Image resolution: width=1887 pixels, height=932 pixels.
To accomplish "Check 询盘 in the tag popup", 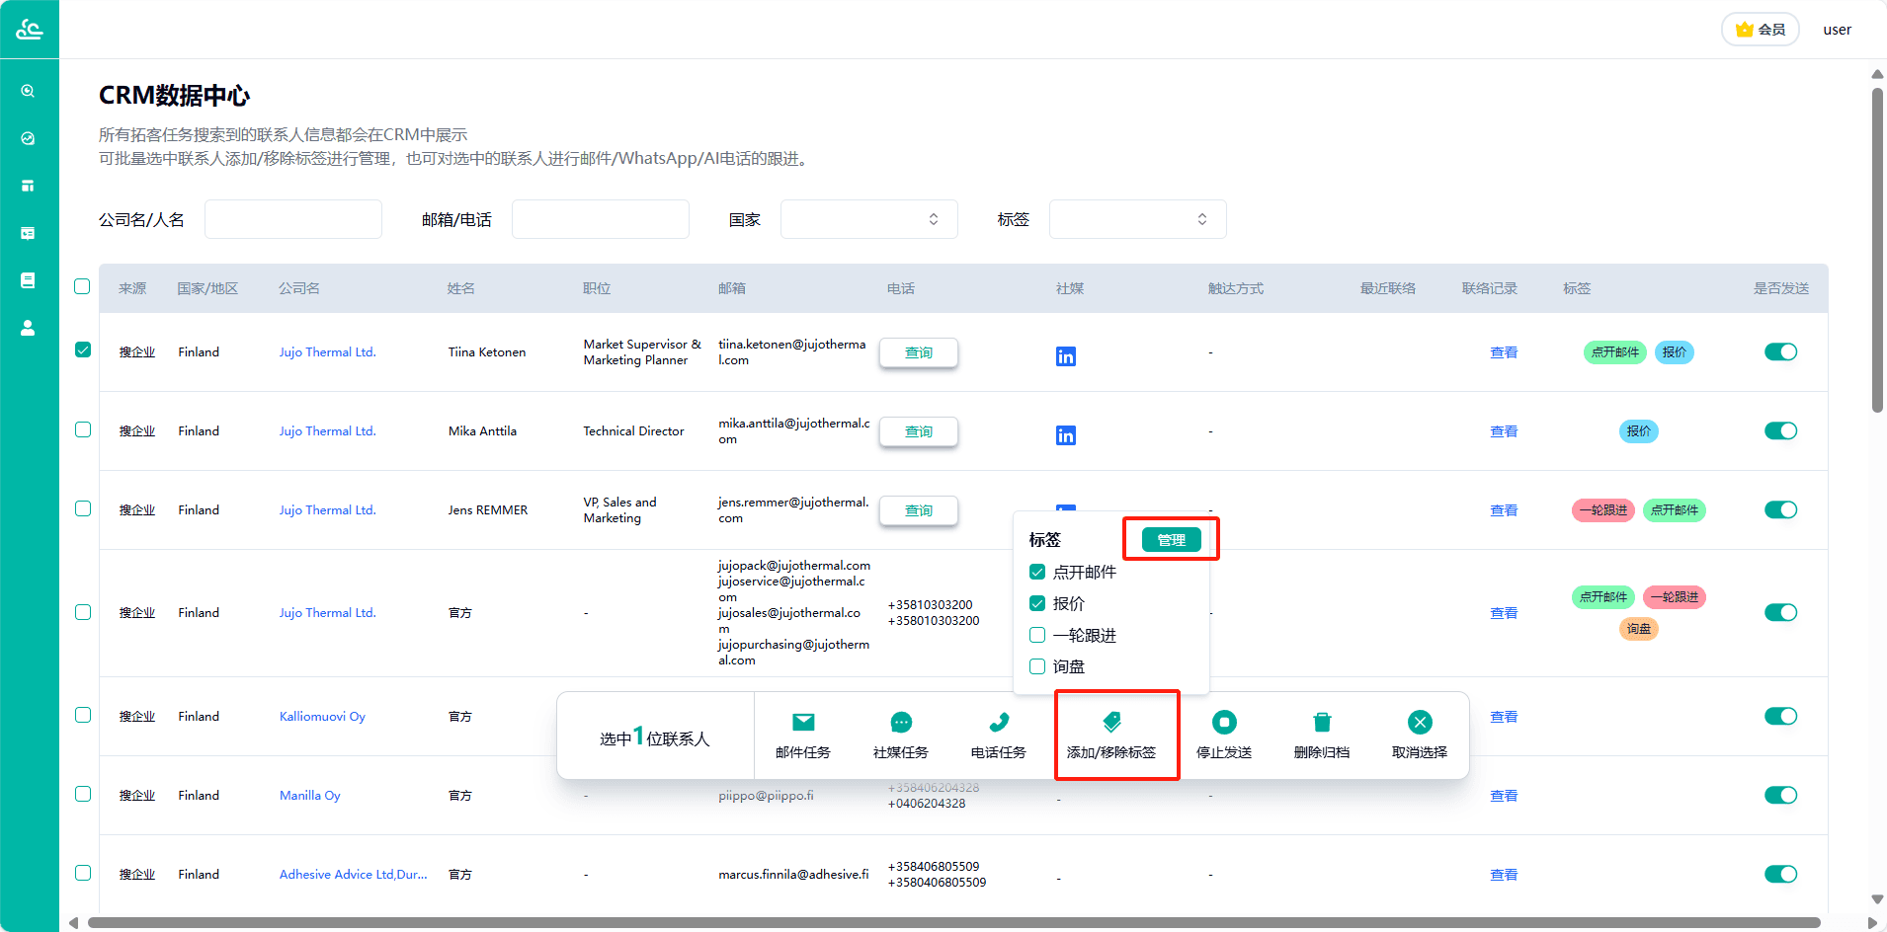I will click(x=1037, y=666).
